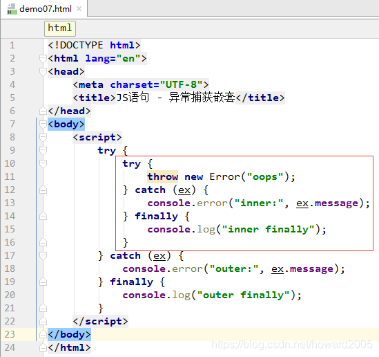The height and width of the screenshot is (357, 379).
Task: Collapse the outer try fold on line 9
Action: (x=43, y=150)
